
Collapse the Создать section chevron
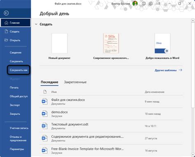coord(36,24)
